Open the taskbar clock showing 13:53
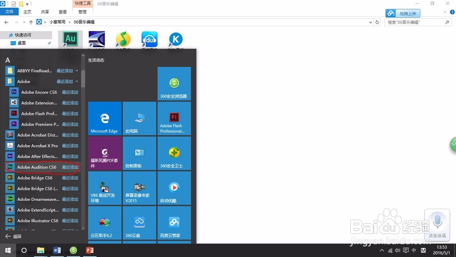The height and width of the screenshot is (257, 456). (x=441, y=250)
